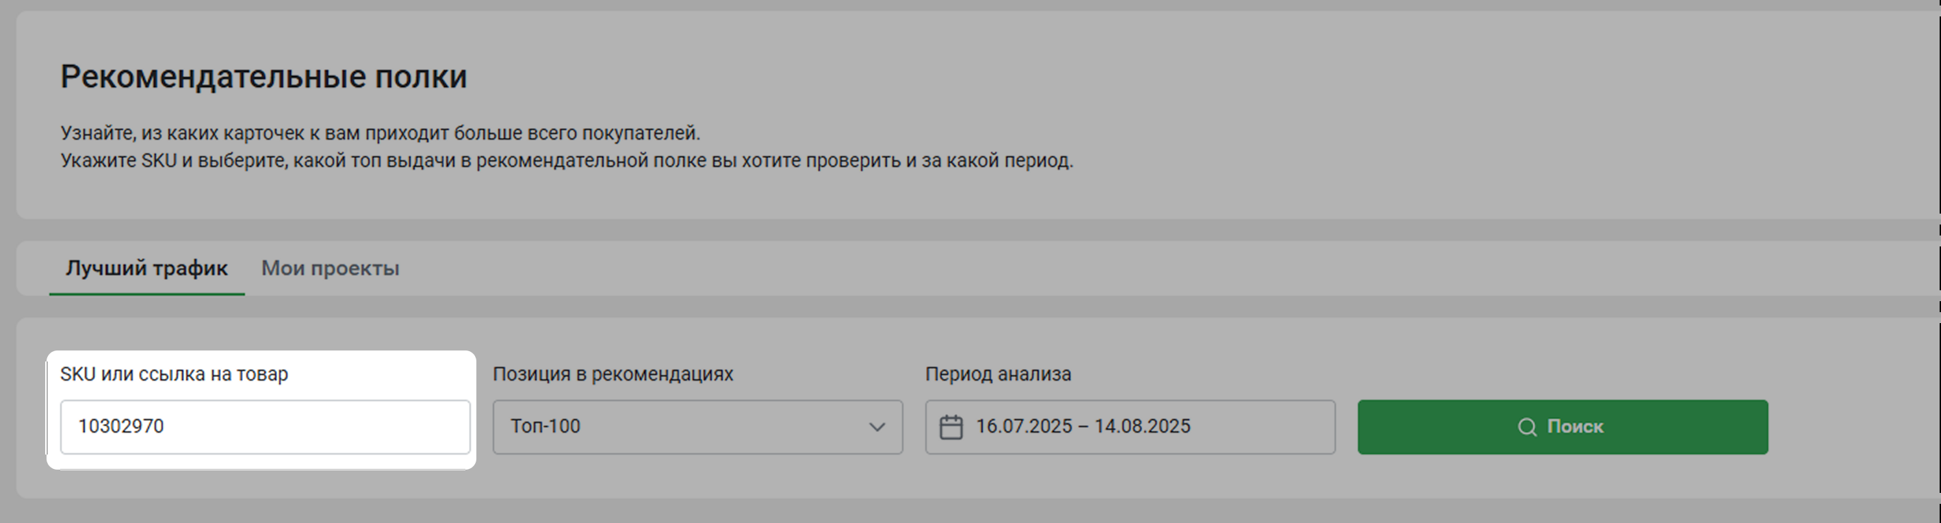Screen dimensions: 1941x523
Task: Click the description line starting with Укажите SKU
Action: 567,160
